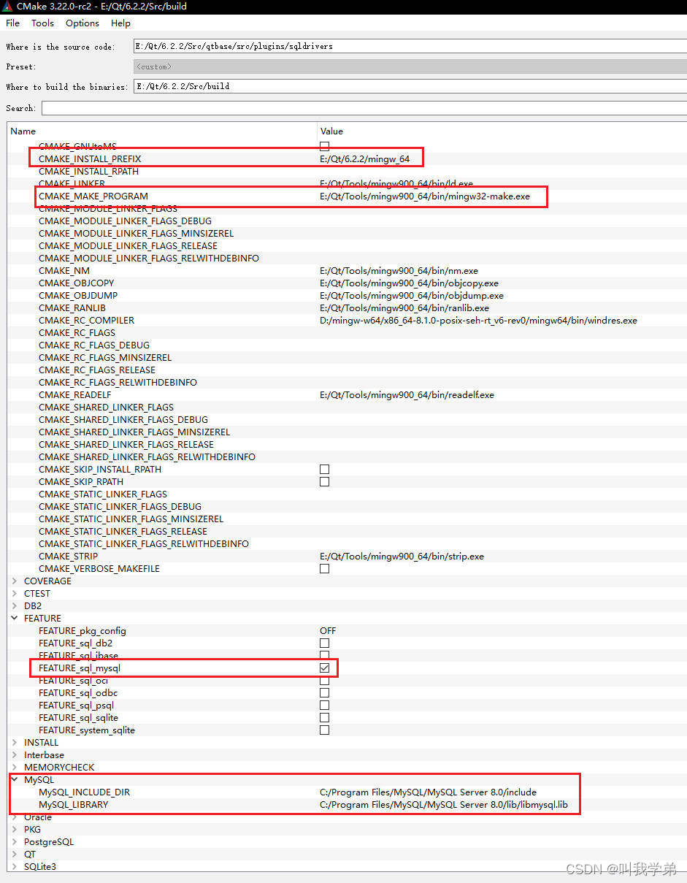The height and width of the screenshot is (883, 687).
Task: Expand the Interbase group
Action: (x=15, y=754)
